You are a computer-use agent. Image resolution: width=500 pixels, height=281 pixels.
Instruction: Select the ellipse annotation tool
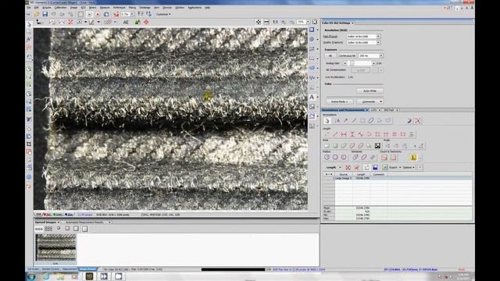(x=371, y=121)
